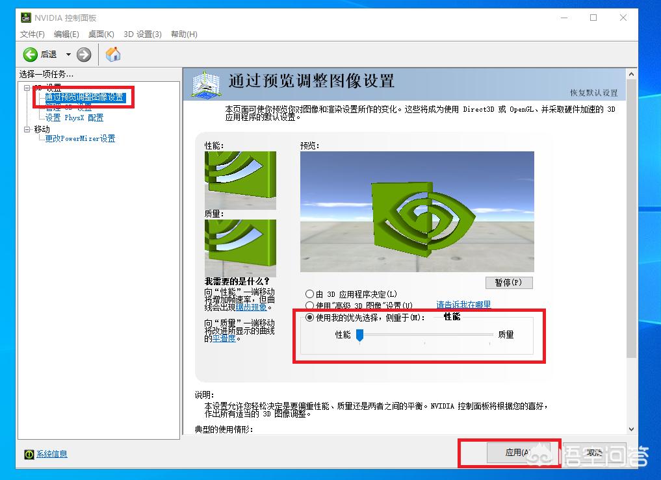
Task: Close the NVIDIA control panel window
Action: pyautogui.click(x=623, y=18)
